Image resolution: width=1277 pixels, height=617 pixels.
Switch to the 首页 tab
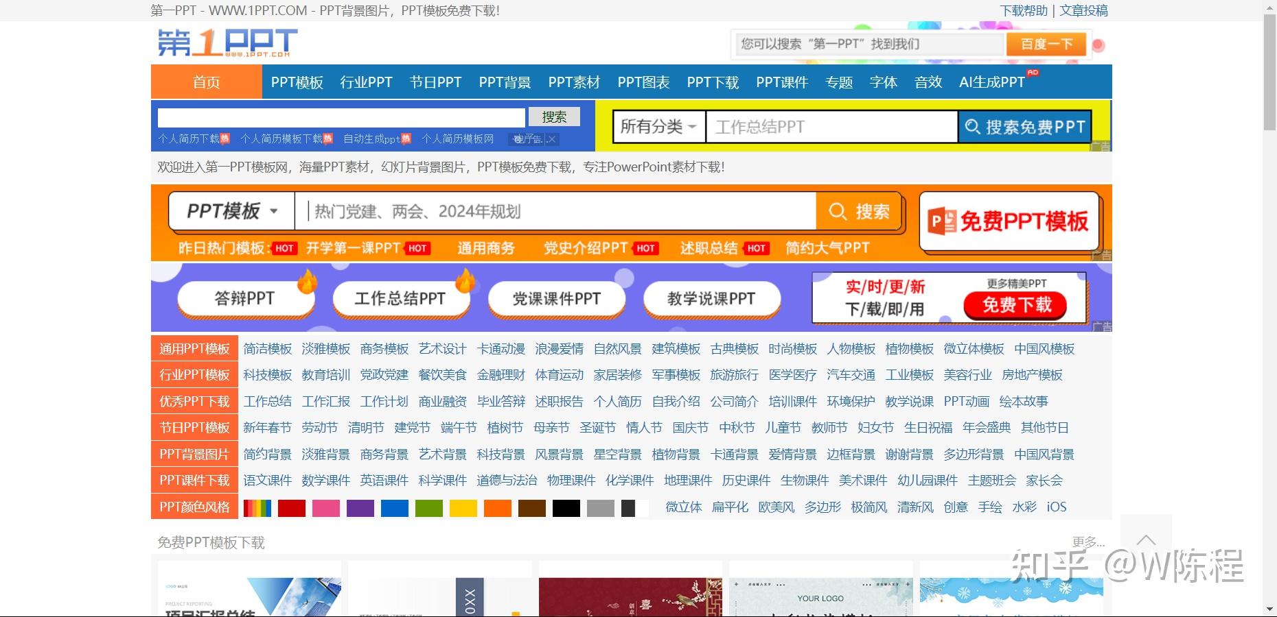[x=205, y=82]
